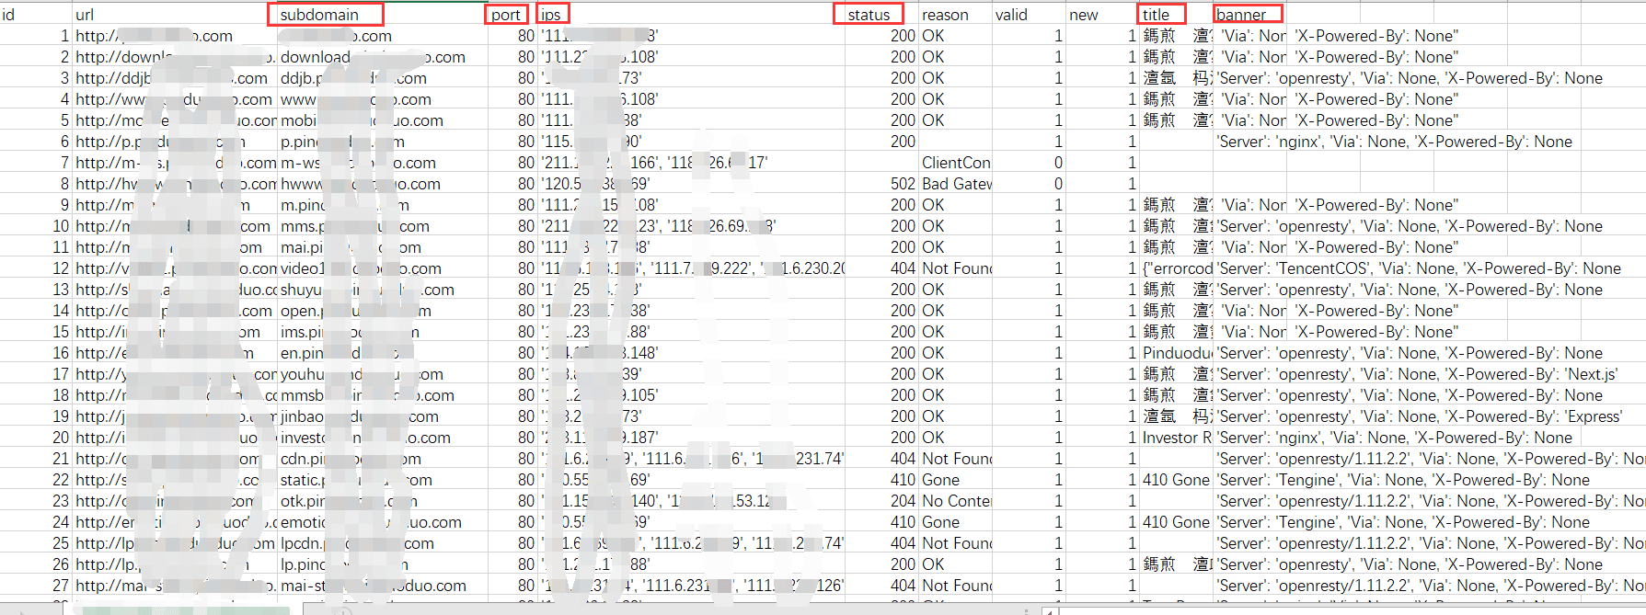
Task: Click the subdomain cell starting 'shuyu'
Action: point(382,290)
